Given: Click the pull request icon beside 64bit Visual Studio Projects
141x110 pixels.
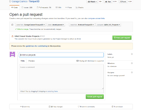Looking at the screenshot, I should pos(12,36).
